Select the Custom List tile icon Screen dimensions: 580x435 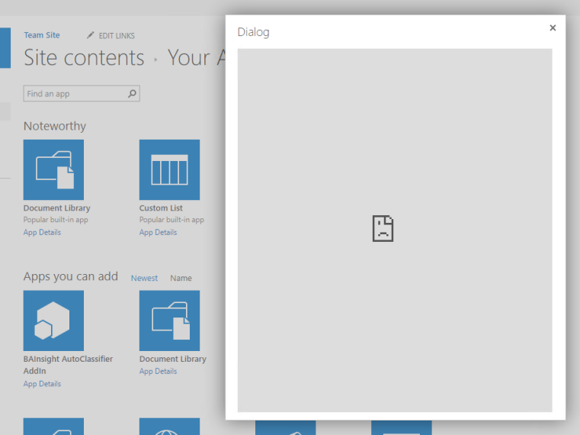pyautogui.click(x=169, y=169)
